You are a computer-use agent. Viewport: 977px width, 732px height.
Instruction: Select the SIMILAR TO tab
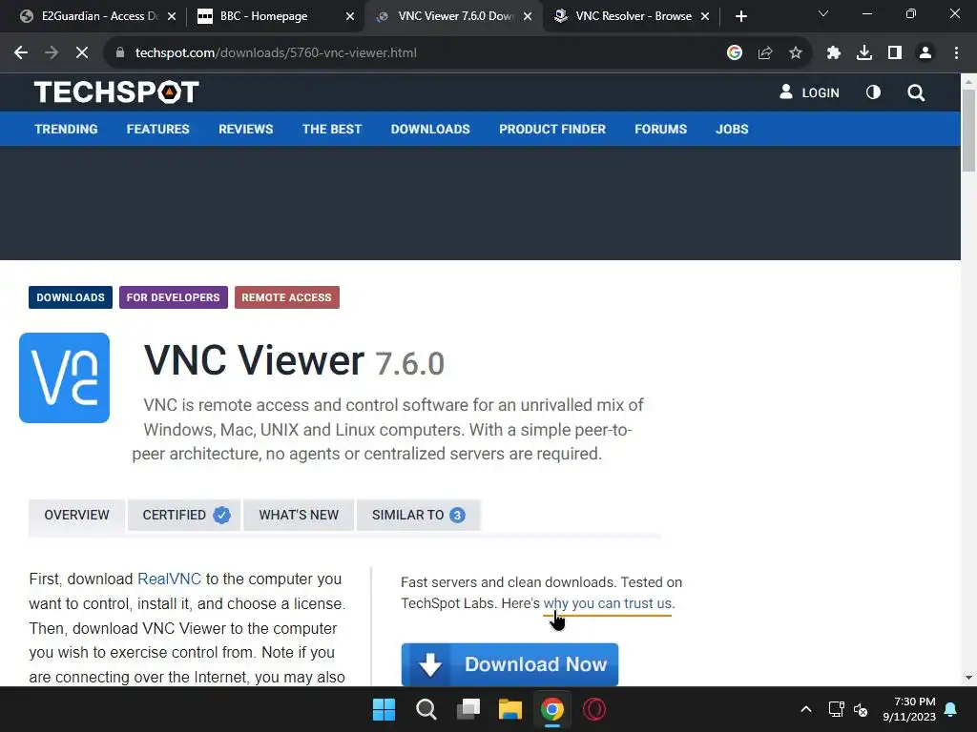(418, 516)
